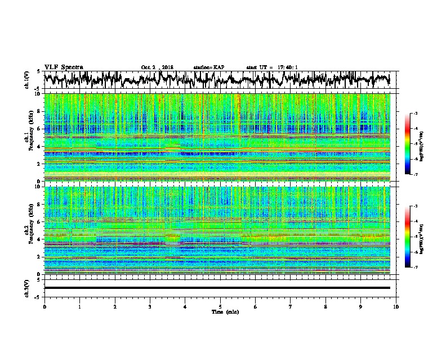Click time axis tick label '1'
446x344 pixels.
79,307
